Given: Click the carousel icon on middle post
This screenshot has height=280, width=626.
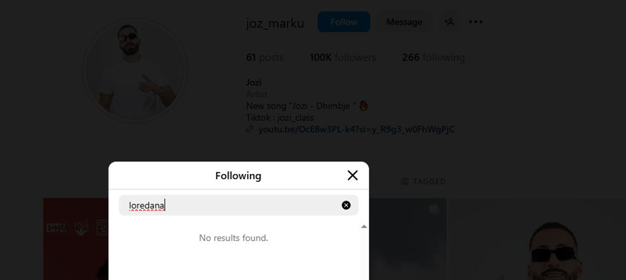Looking at the screenshot, I should [434, 210].
